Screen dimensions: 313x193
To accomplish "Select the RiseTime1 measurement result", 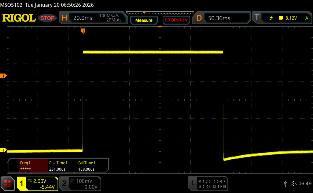I will (x=58, y=166).
